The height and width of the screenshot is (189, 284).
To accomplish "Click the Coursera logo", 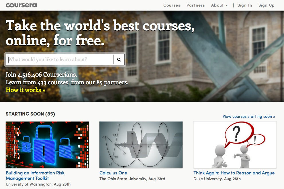I will tap(21, 5).
